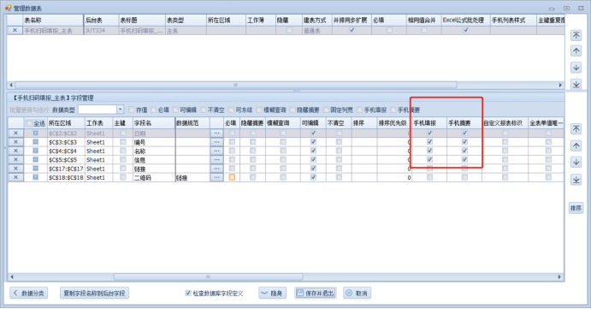This screenshot has width=591, height=309.
Task: Open data spec ellipsis for 信息 row
Action: coord(216,159)
